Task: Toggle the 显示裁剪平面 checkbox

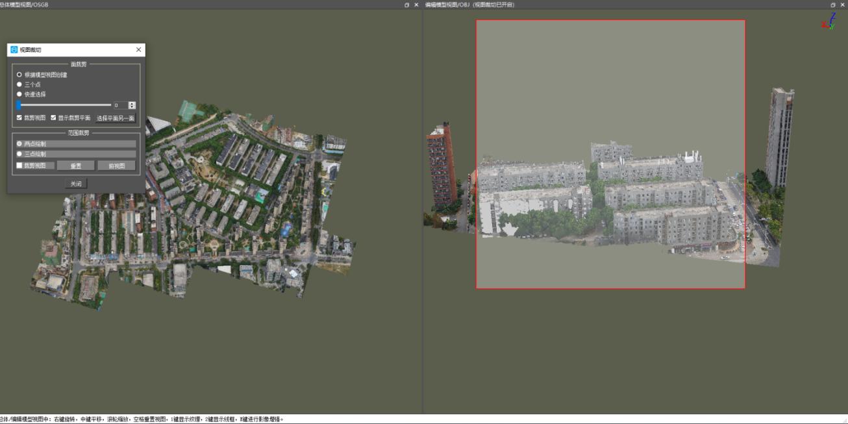Action: click(53, 118)
